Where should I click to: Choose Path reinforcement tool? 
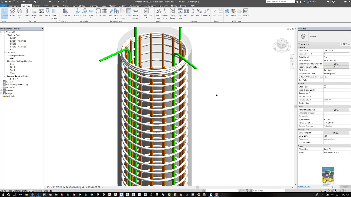coord(111,13)
